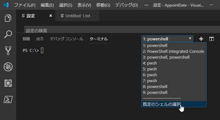220x120 pixels.
Task: Split the terminal pane
Action: (212, 39)
